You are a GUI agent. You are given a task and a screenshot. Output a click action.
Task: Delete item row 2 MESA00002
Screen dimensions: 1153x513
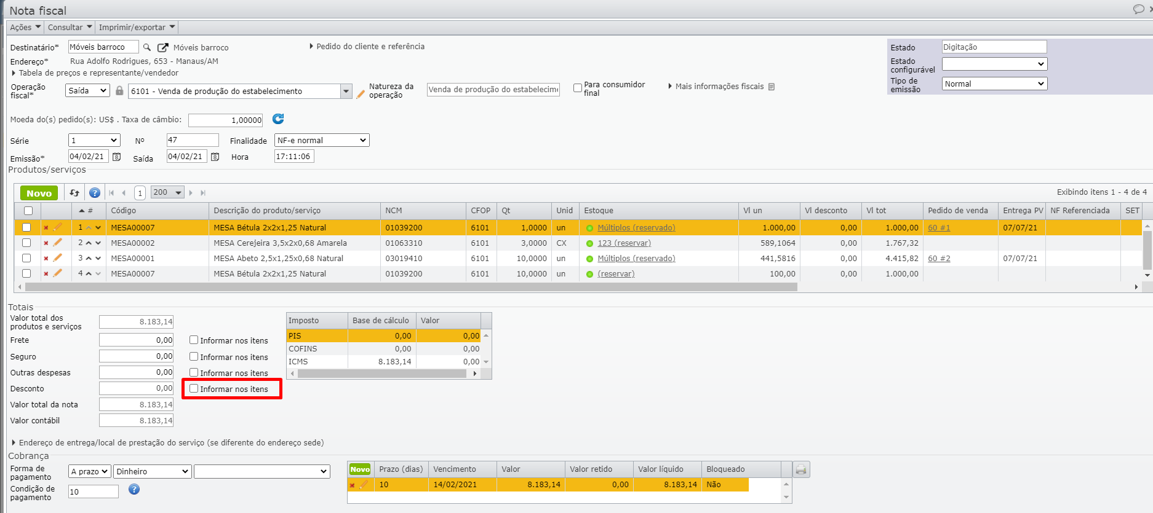coord(46,243)
